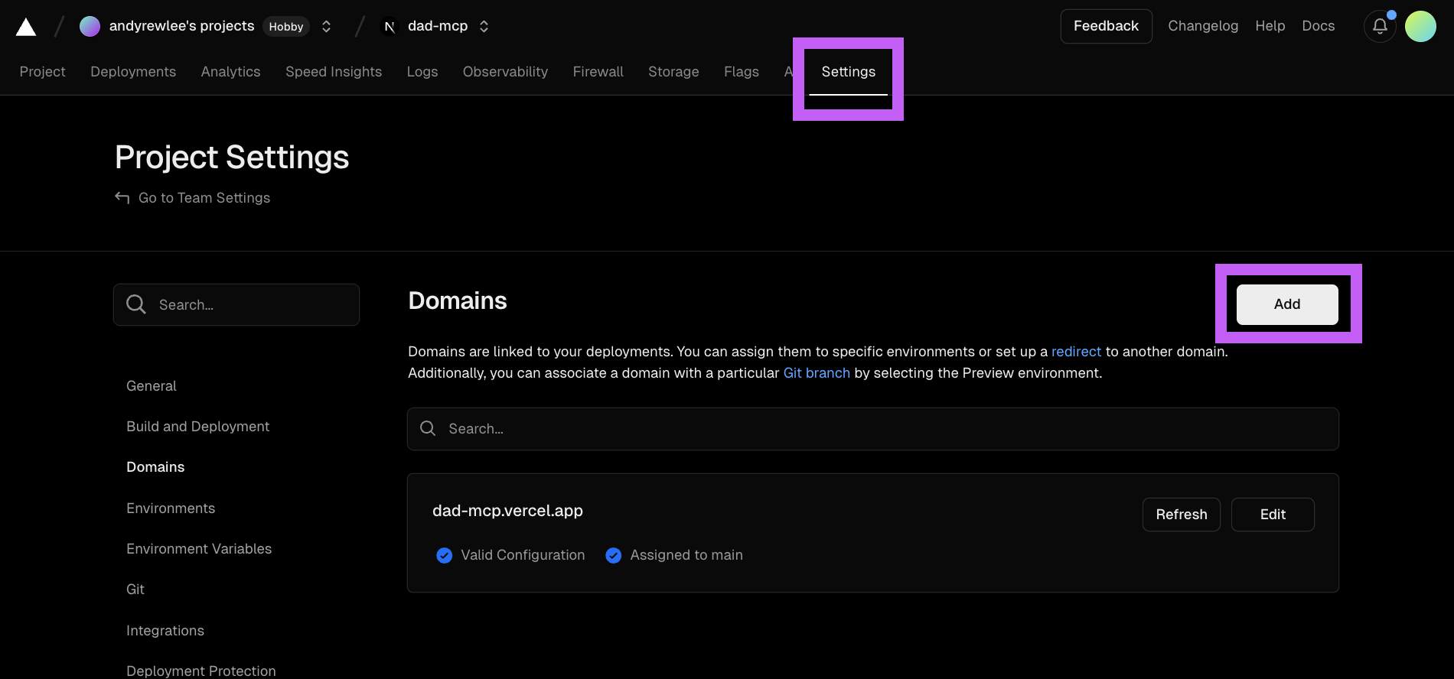Image resolution: width=1454 pixels, height=679 pixels.
Task: Open the Analytics tab
Action: [x=230, y=71]
